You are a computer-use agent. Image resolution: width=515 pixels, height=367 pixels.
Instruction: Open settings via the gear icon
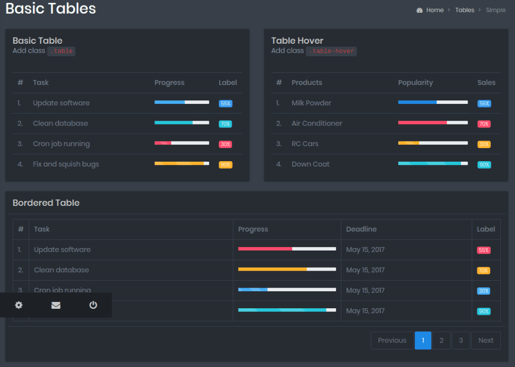pos(19,305)
